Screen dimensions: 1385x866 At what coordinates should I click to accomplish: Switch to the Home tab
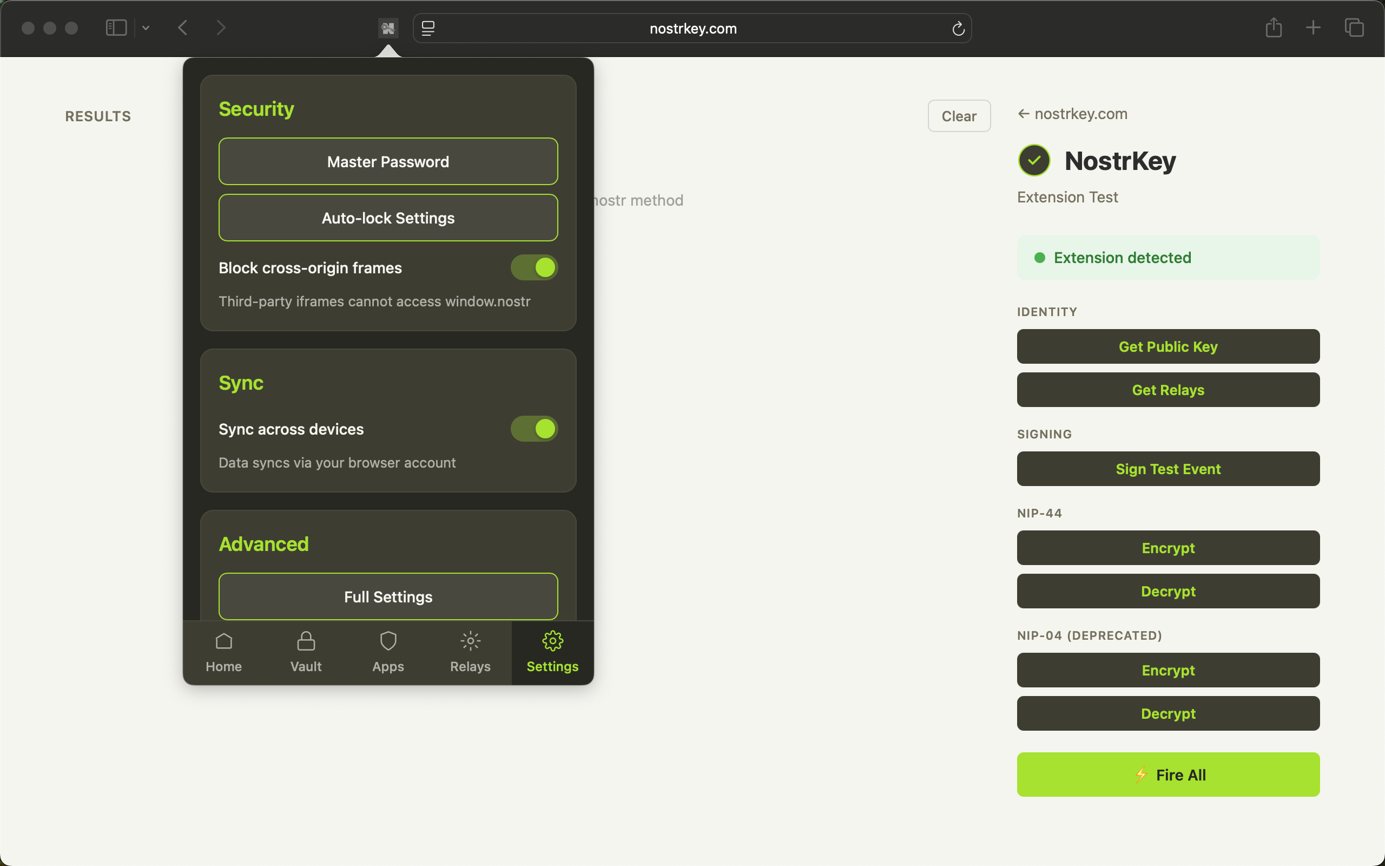tap(224, 652)
